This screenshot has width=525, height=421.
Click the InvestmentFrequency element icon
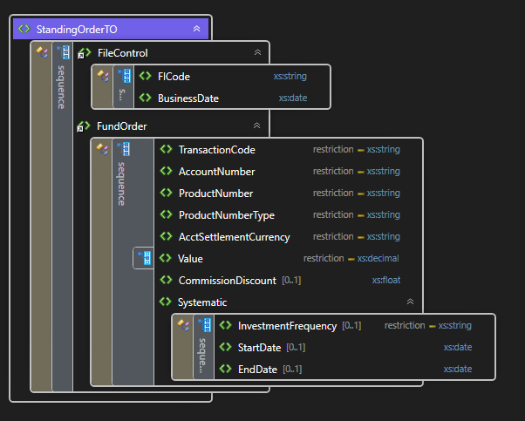[x=226, y=326]
